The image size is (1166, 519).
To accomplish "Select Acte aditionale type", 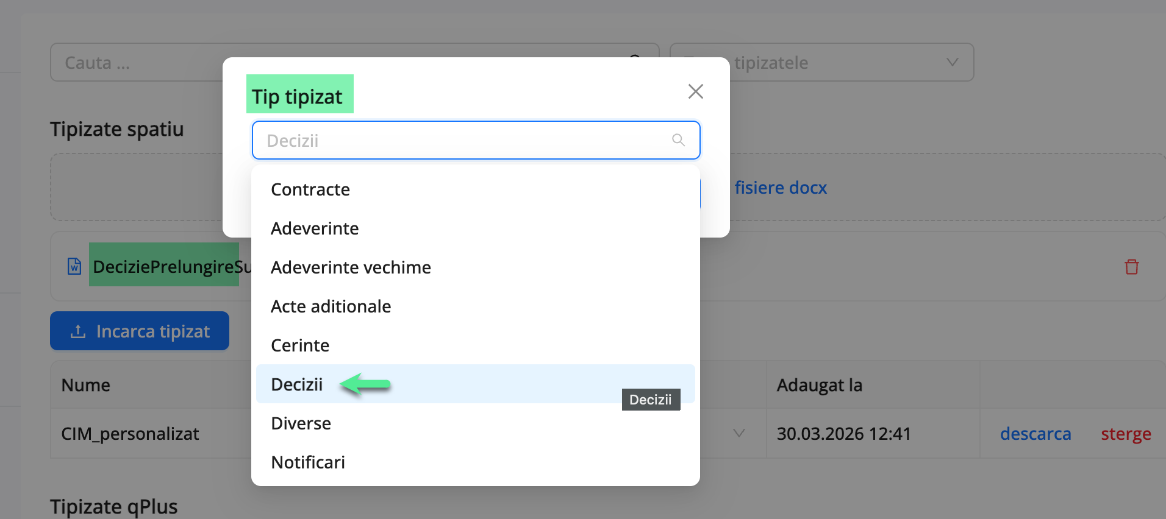I will coord(331,306).
